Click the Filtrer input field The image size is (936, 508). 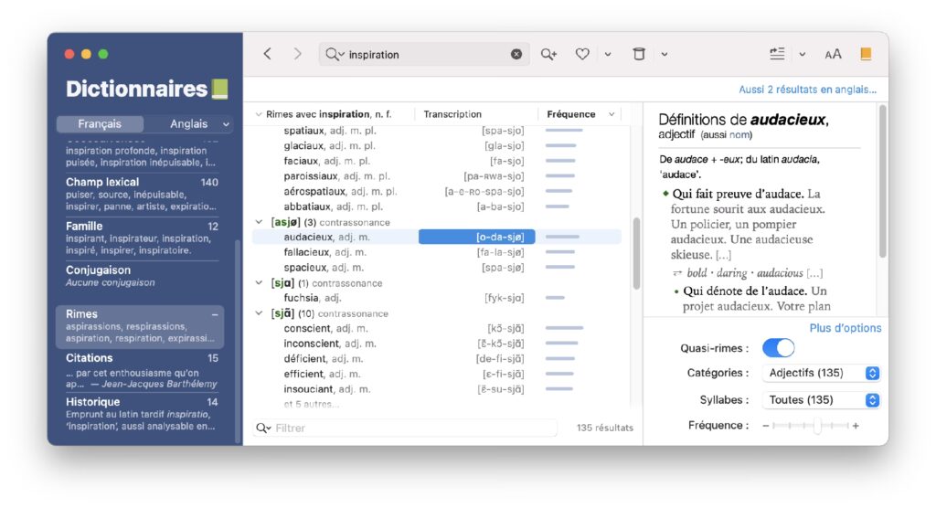(411, 428)
